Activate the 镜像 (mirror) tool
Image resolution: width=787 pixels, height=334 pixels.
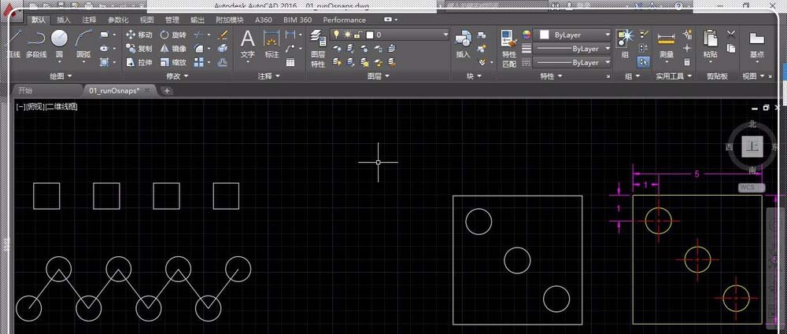pyautogui.click(x=172, y=49)
